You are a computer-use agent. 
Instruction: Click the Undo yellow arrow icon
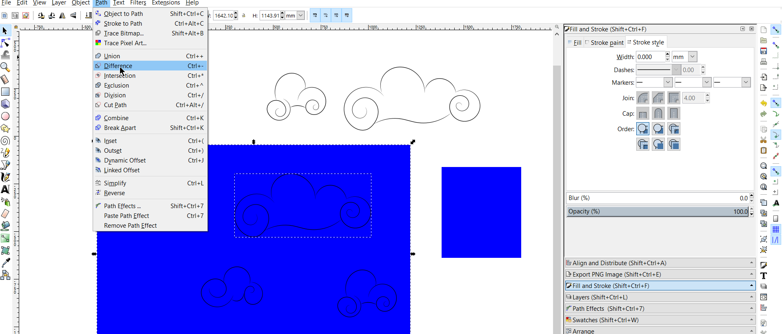pos(764,103)
